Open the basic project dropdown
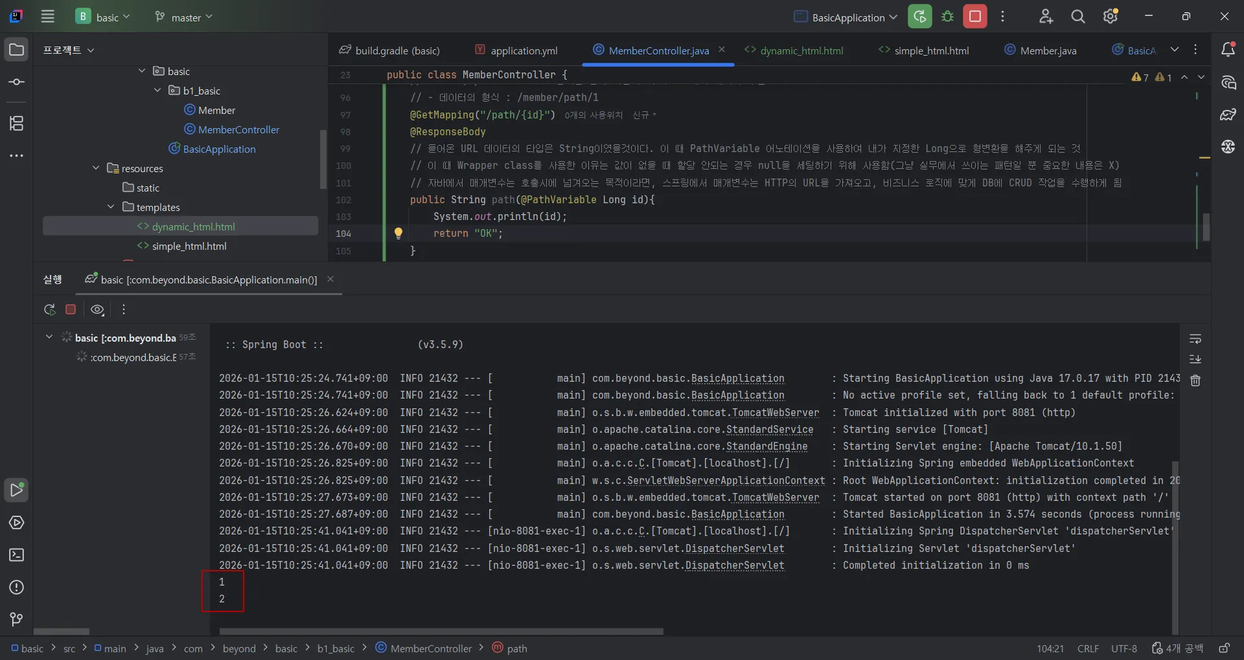Viewport: 1244px width, 660px height. tap(103, 17)
